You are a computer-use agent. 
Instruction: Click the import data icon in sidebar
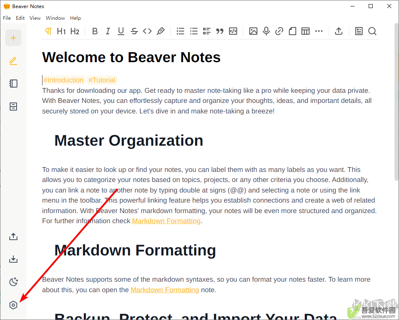coord(13,259)
